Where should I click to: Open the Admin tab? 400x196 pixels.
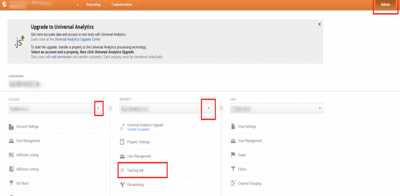(x=385, y=5)
